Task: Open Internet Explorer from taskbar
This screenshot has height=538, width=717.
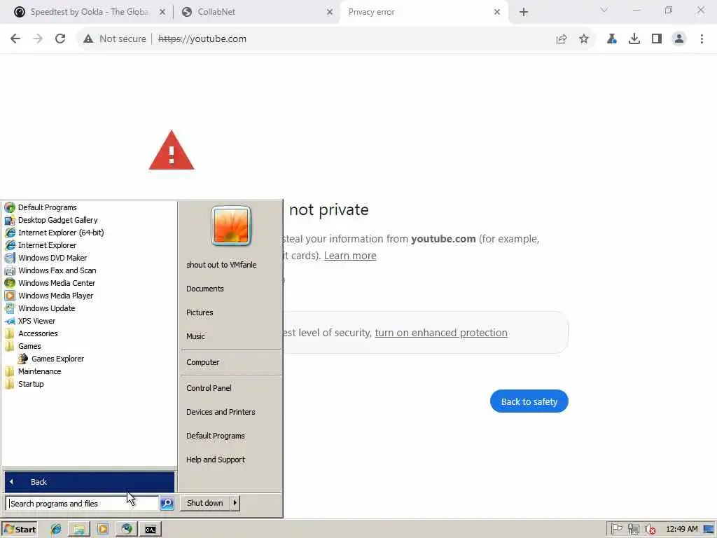Action: 56,530
